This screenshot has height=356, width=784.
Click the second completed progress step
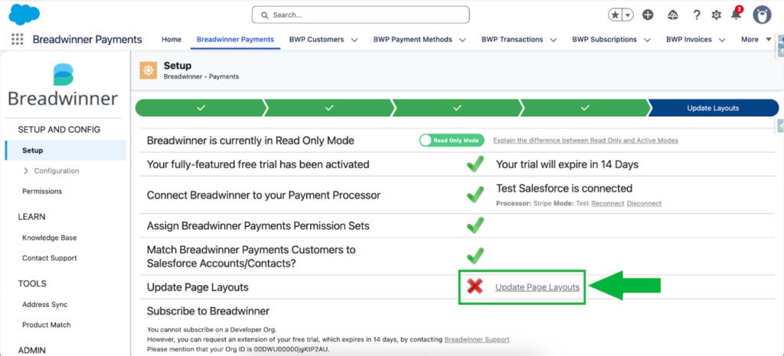[329, 108]
